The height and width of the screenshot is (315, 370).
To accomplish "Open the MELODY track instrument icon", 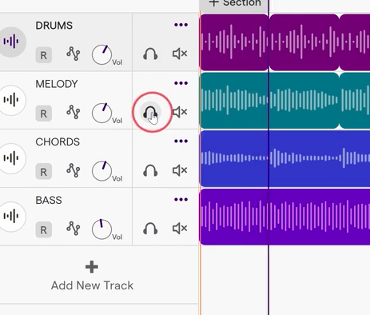I will coord(11,100).
